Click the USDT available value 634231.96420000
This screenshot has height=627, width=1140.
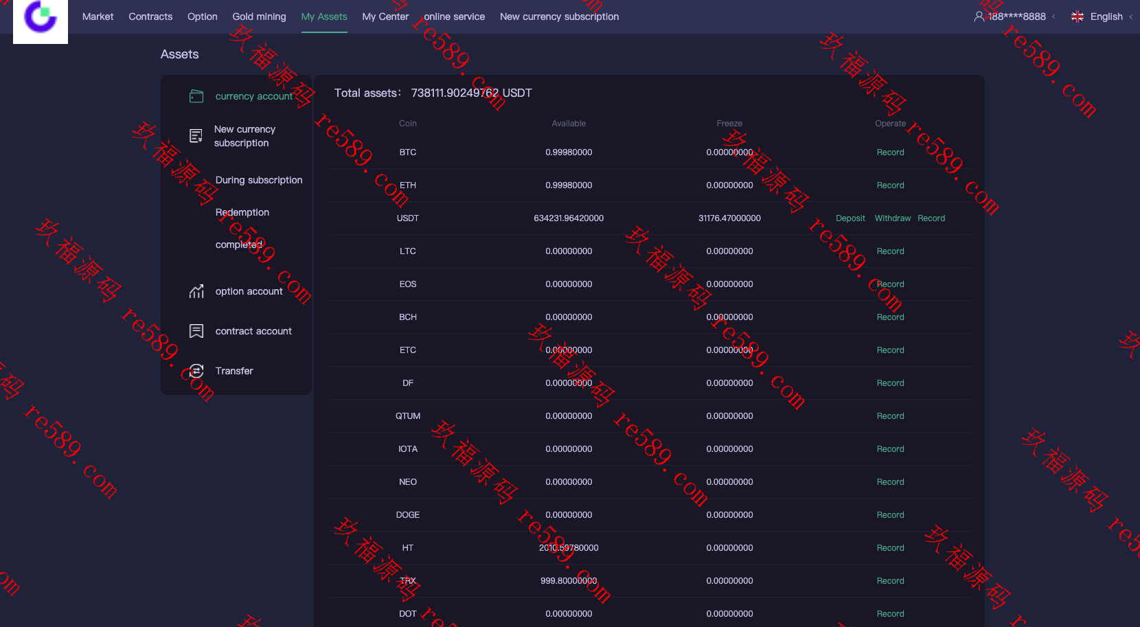569,218
